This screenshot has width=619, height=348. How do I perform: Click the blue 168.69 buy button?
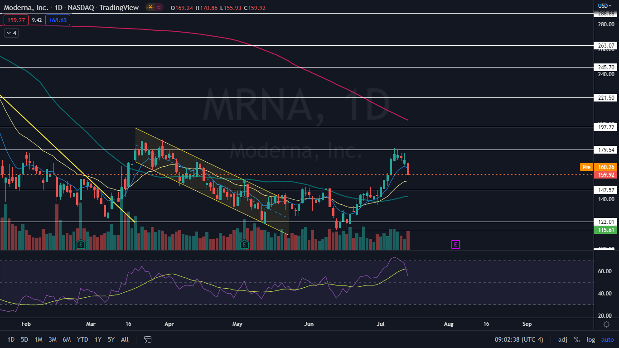click(58, 20)
